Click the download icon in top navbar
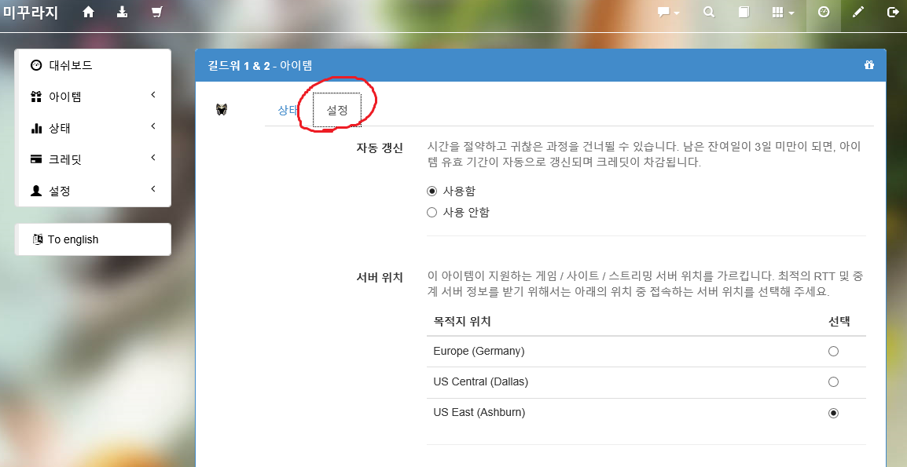The width and height of the screenshot is (907, 467). click(122, 12)
